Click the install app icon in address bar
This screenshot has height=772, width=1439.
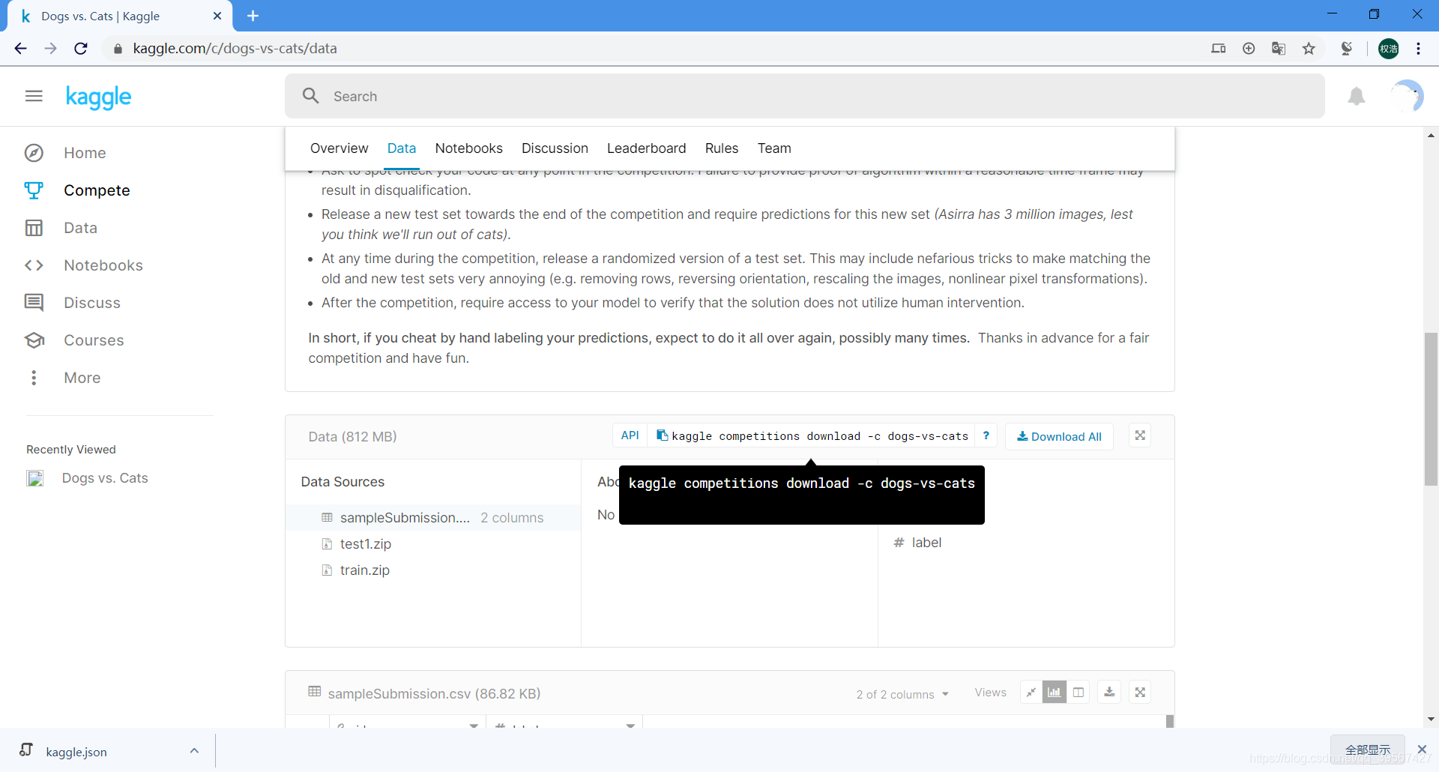pos(1249,49)
